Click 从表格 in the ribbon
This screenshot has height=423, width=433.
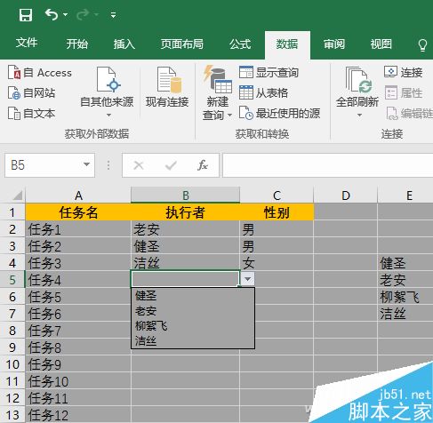[x=263, y=93]
